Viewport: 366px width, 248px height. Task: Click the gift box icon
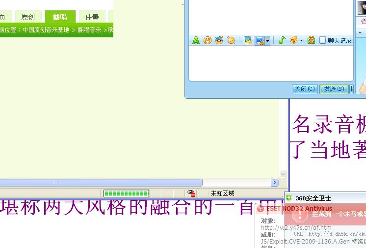click(311, 41)
